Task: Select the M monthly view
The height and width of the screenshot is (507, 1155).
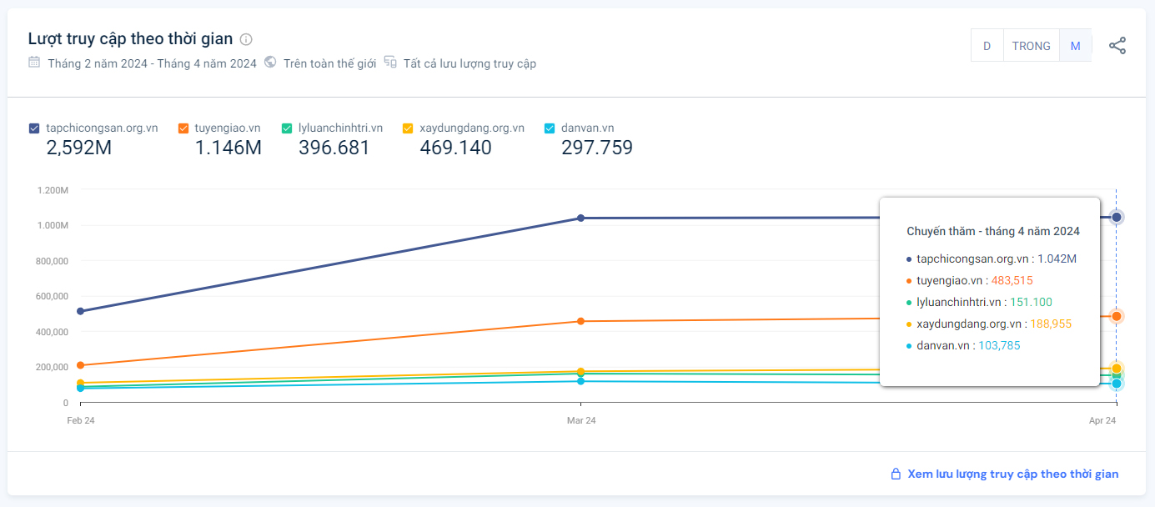Action: (1075, 46)
